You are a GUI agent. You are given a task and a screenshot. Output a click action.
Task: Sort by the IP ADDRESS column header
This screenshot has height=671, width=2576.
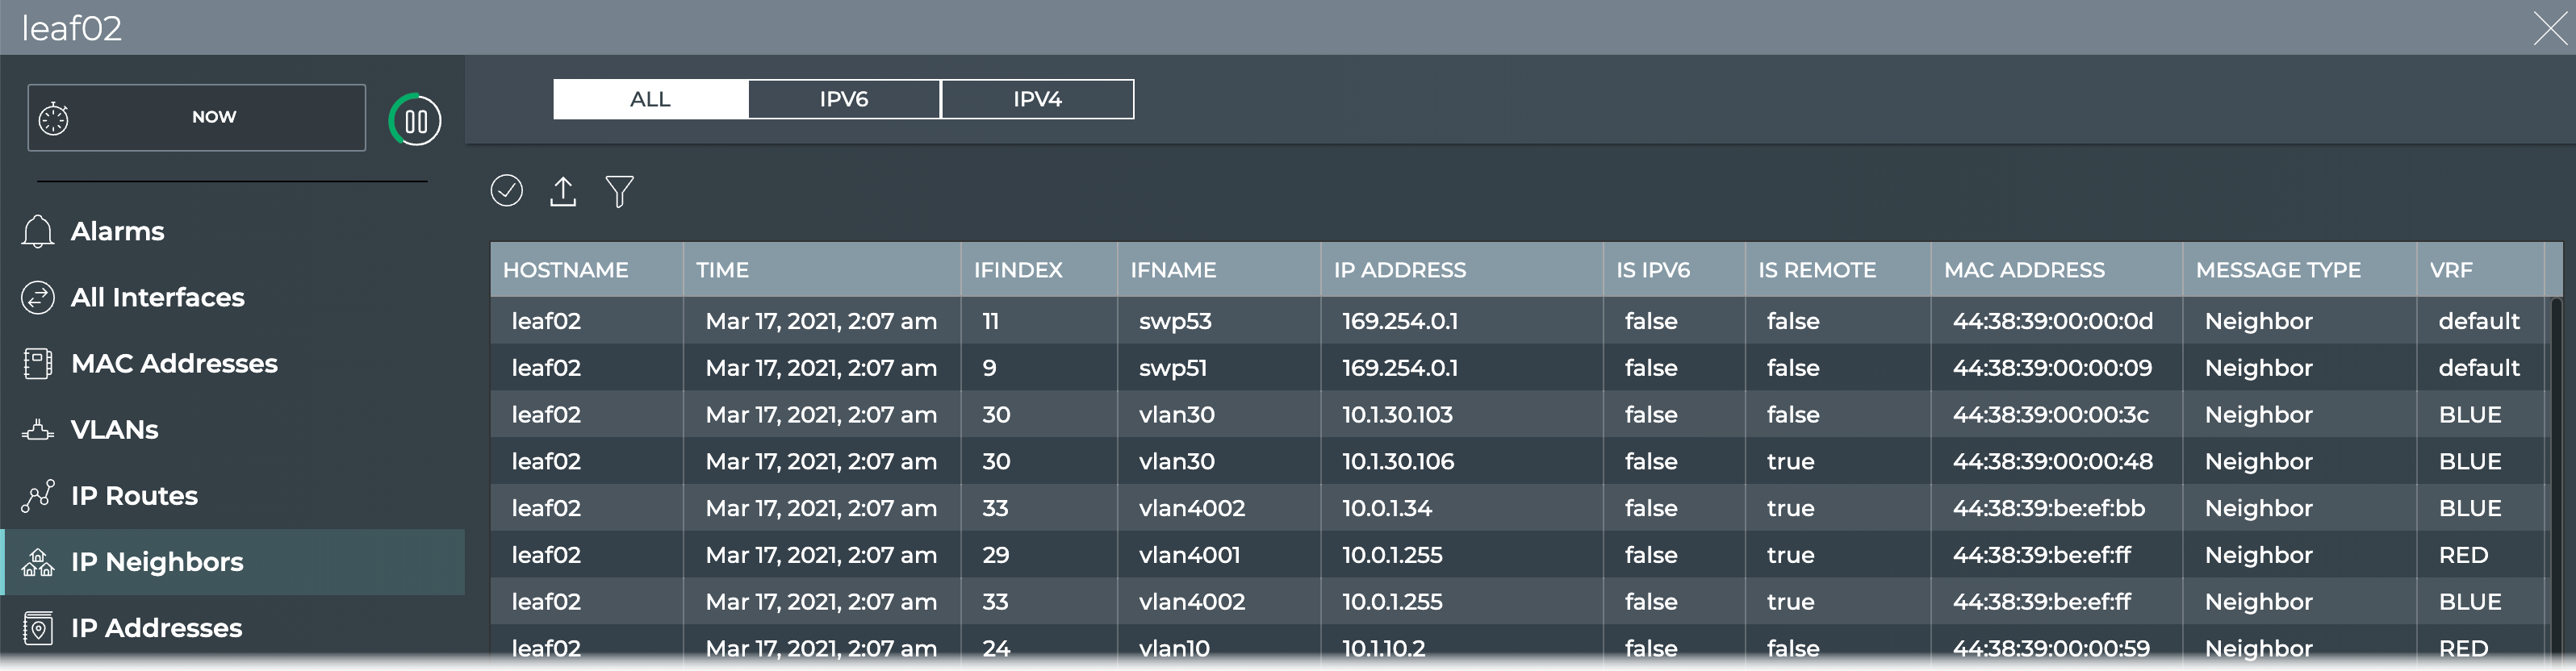pos(1399,270)
